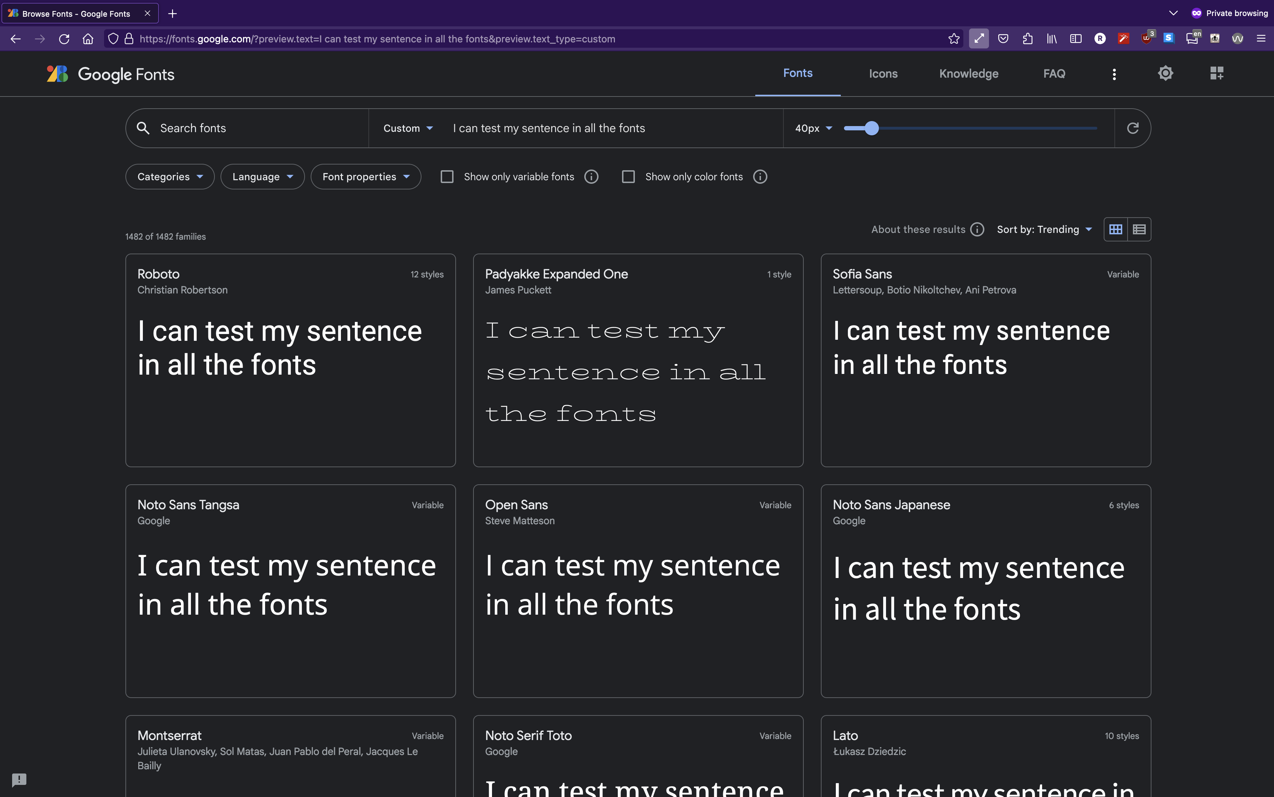The width and height of the screenshot is (1274, 797).
Task: Click the R extension icon
Action: click(1100, 38)
